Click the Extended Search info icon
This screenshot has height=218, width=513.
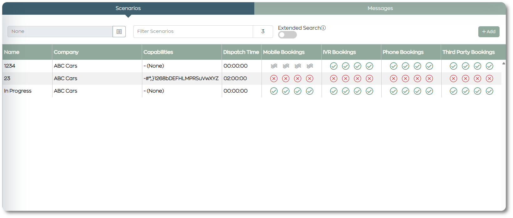coord(323,28)
